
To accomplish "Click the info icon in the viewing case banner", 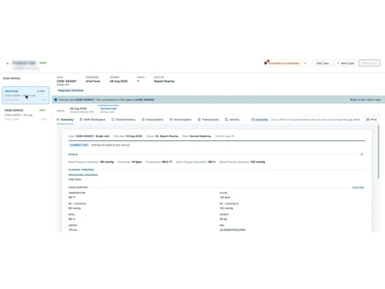I will [55, 99].
